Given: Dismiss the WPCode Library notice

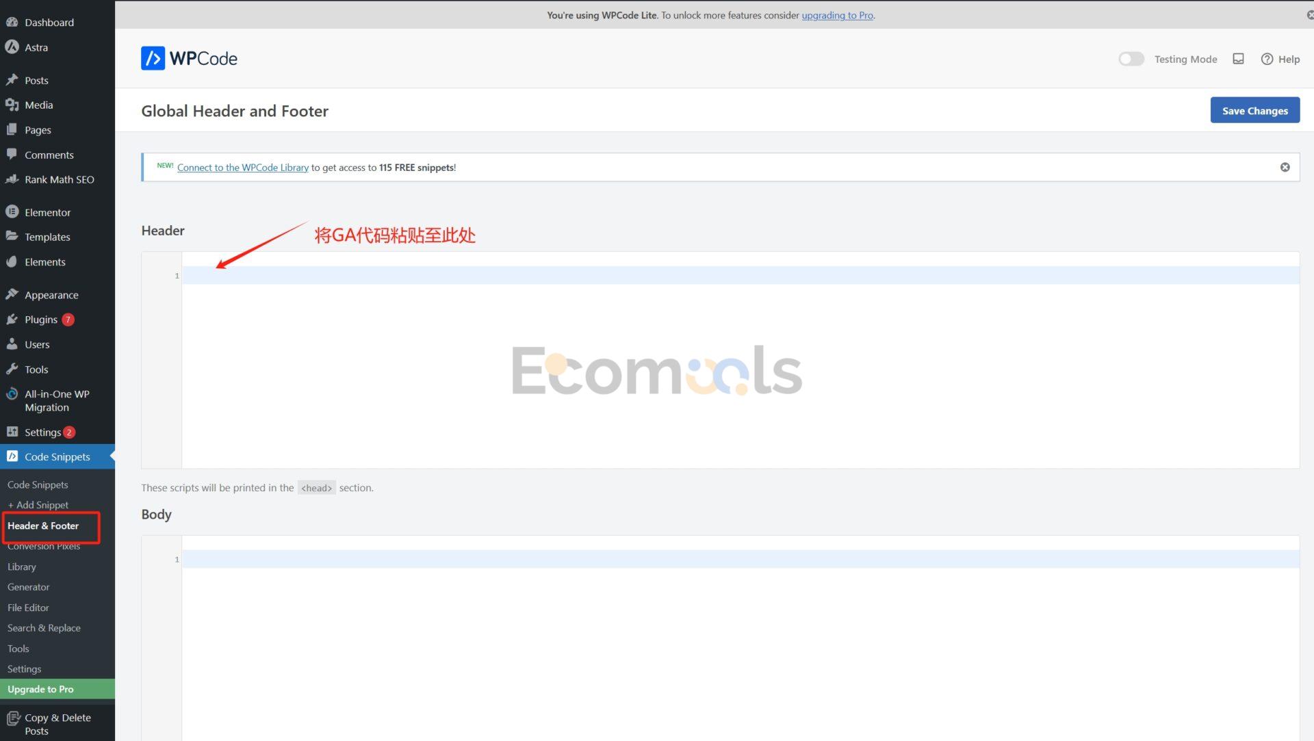Looking at the screenshot, I should (x=1285, y=167).
